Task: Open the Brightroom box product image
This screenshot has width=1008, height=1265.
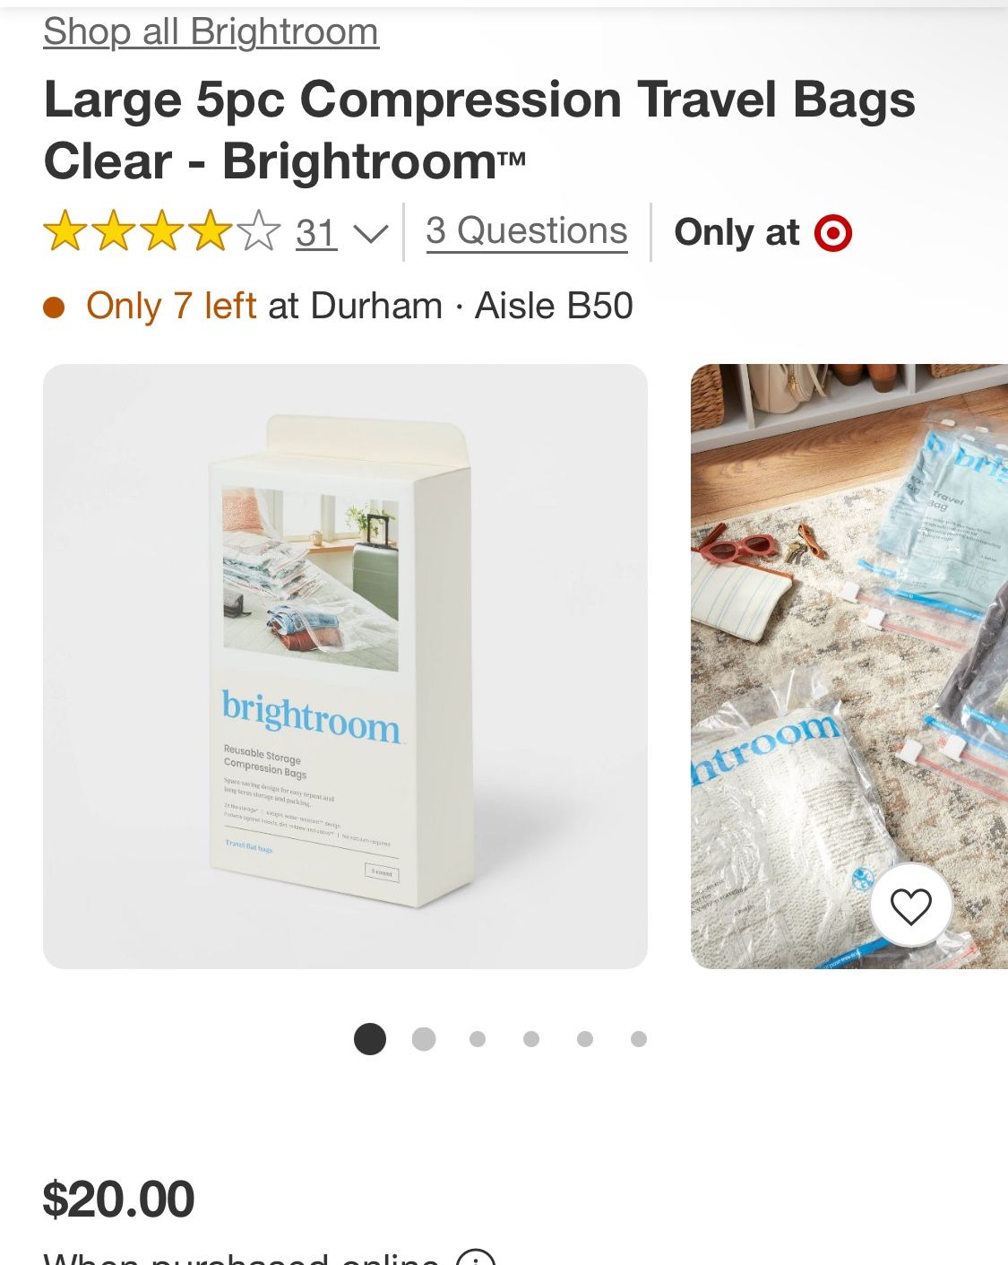Action: pyautogui.click(x=345, y=665)
